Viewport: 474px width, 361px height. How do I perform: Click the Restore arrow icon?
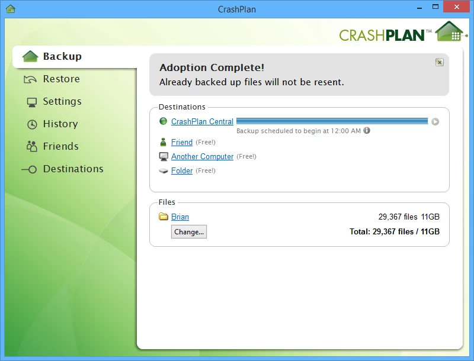[x=30, y=79]
